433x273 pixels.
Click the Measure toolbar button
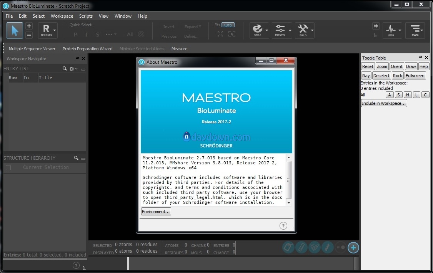click(179, 49)
